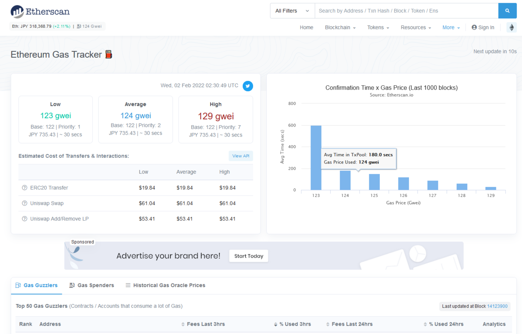Click help icon beside ERC20 Transfer
The width and height of the screenshot is (522, 334).
click(x=24, y=188)
